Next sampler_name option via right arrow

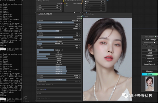[x=104, y=6]
